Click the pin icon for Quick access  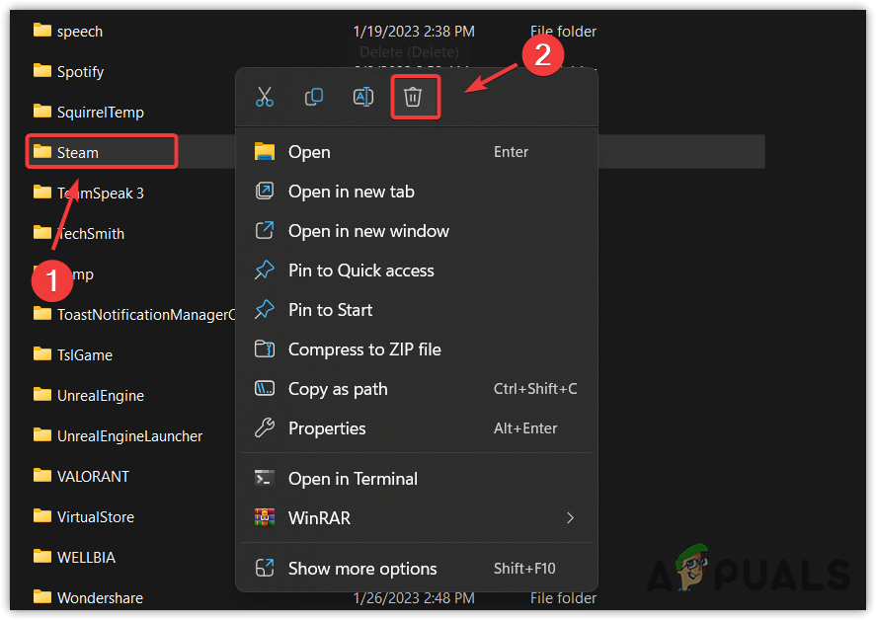[x=265, y=270]
